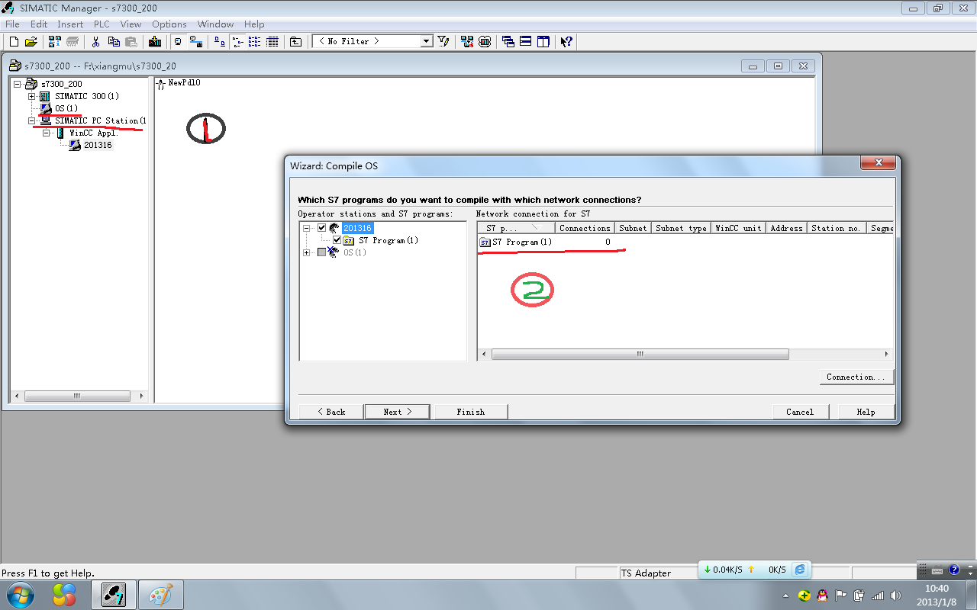
Task: Select OS(1) in project tree
Action: tap(66, 108)
